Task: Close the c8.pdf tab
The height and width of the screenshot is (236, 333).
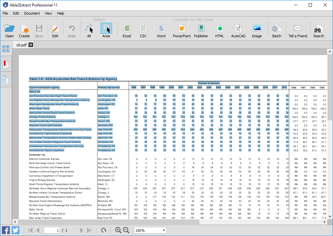Action: click(31, 45)
